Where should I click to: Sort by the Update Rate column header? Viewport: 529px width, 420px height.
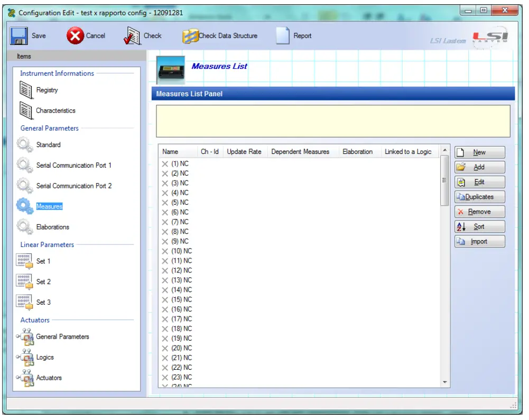pos(243,152)
